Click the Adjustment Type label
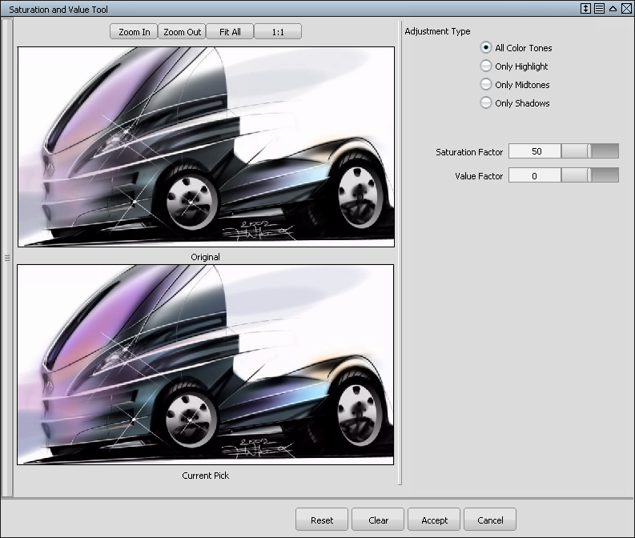This screenshot has height=538, width=635. [x=437, y=31]
